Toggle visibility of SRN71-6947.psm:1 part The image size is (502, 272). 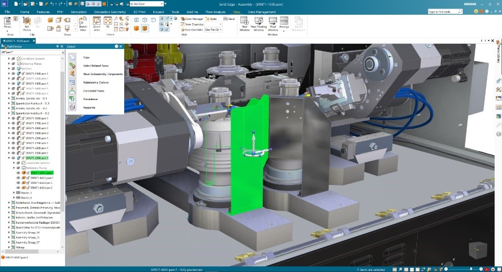[18, 173]
